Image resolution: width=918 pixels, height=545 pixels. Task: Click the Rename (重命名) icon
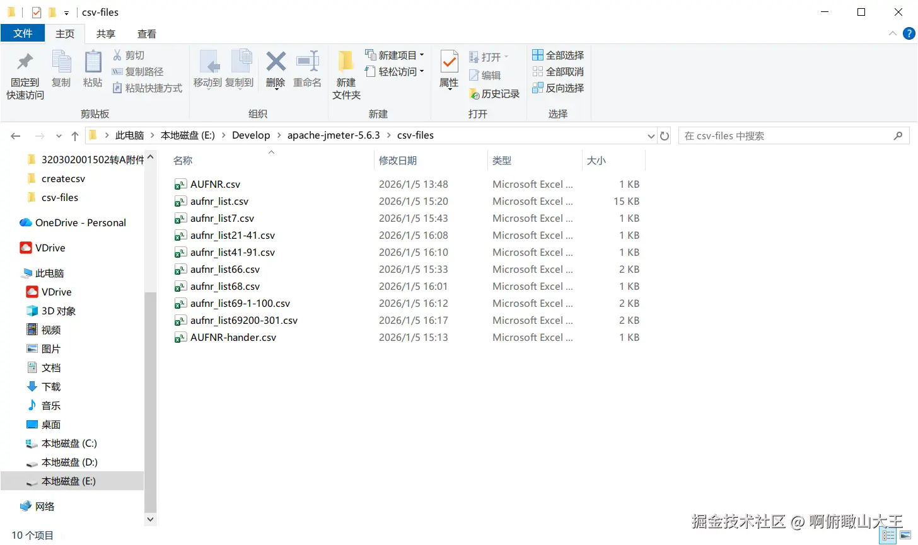(308, 62)
